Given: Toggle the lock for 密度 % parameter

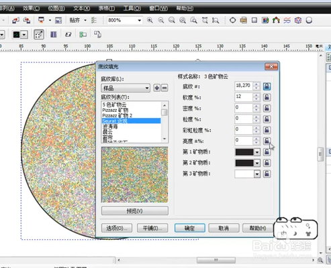Looking at the screenshot, I should tap(267, 108).
